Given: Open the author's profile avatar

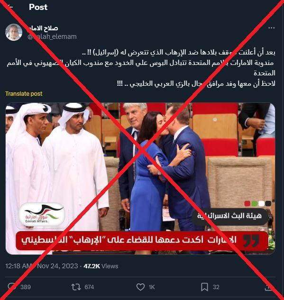Looking at the screenshot, I should click(x=14, y=32).
